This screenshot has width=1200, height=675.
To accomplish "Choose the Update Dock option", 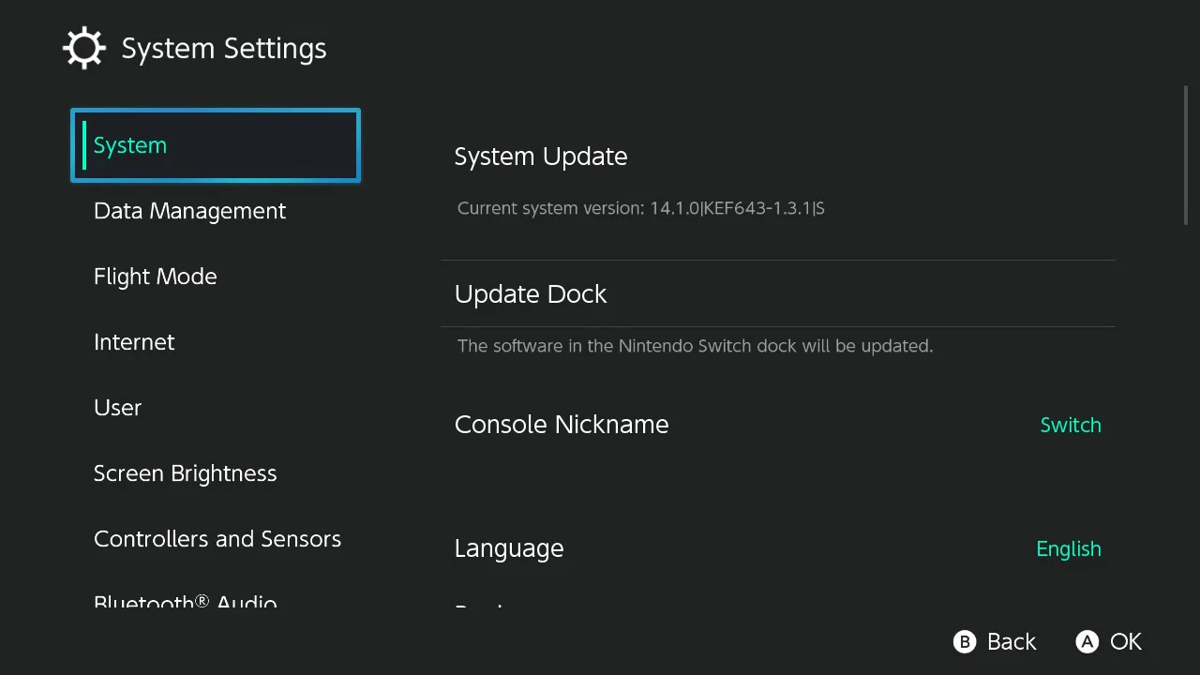I will [x=778, y=293].
